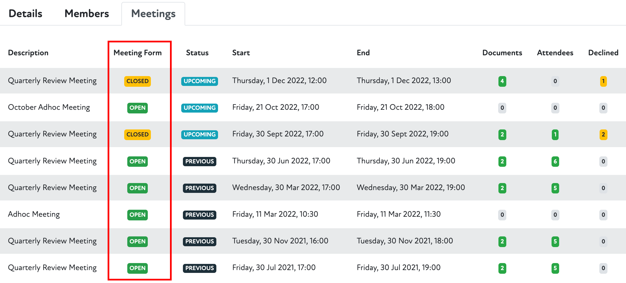626x283 pixels.
Task: Click the attendees count 1 badge
Action: (x=555, y=134)
